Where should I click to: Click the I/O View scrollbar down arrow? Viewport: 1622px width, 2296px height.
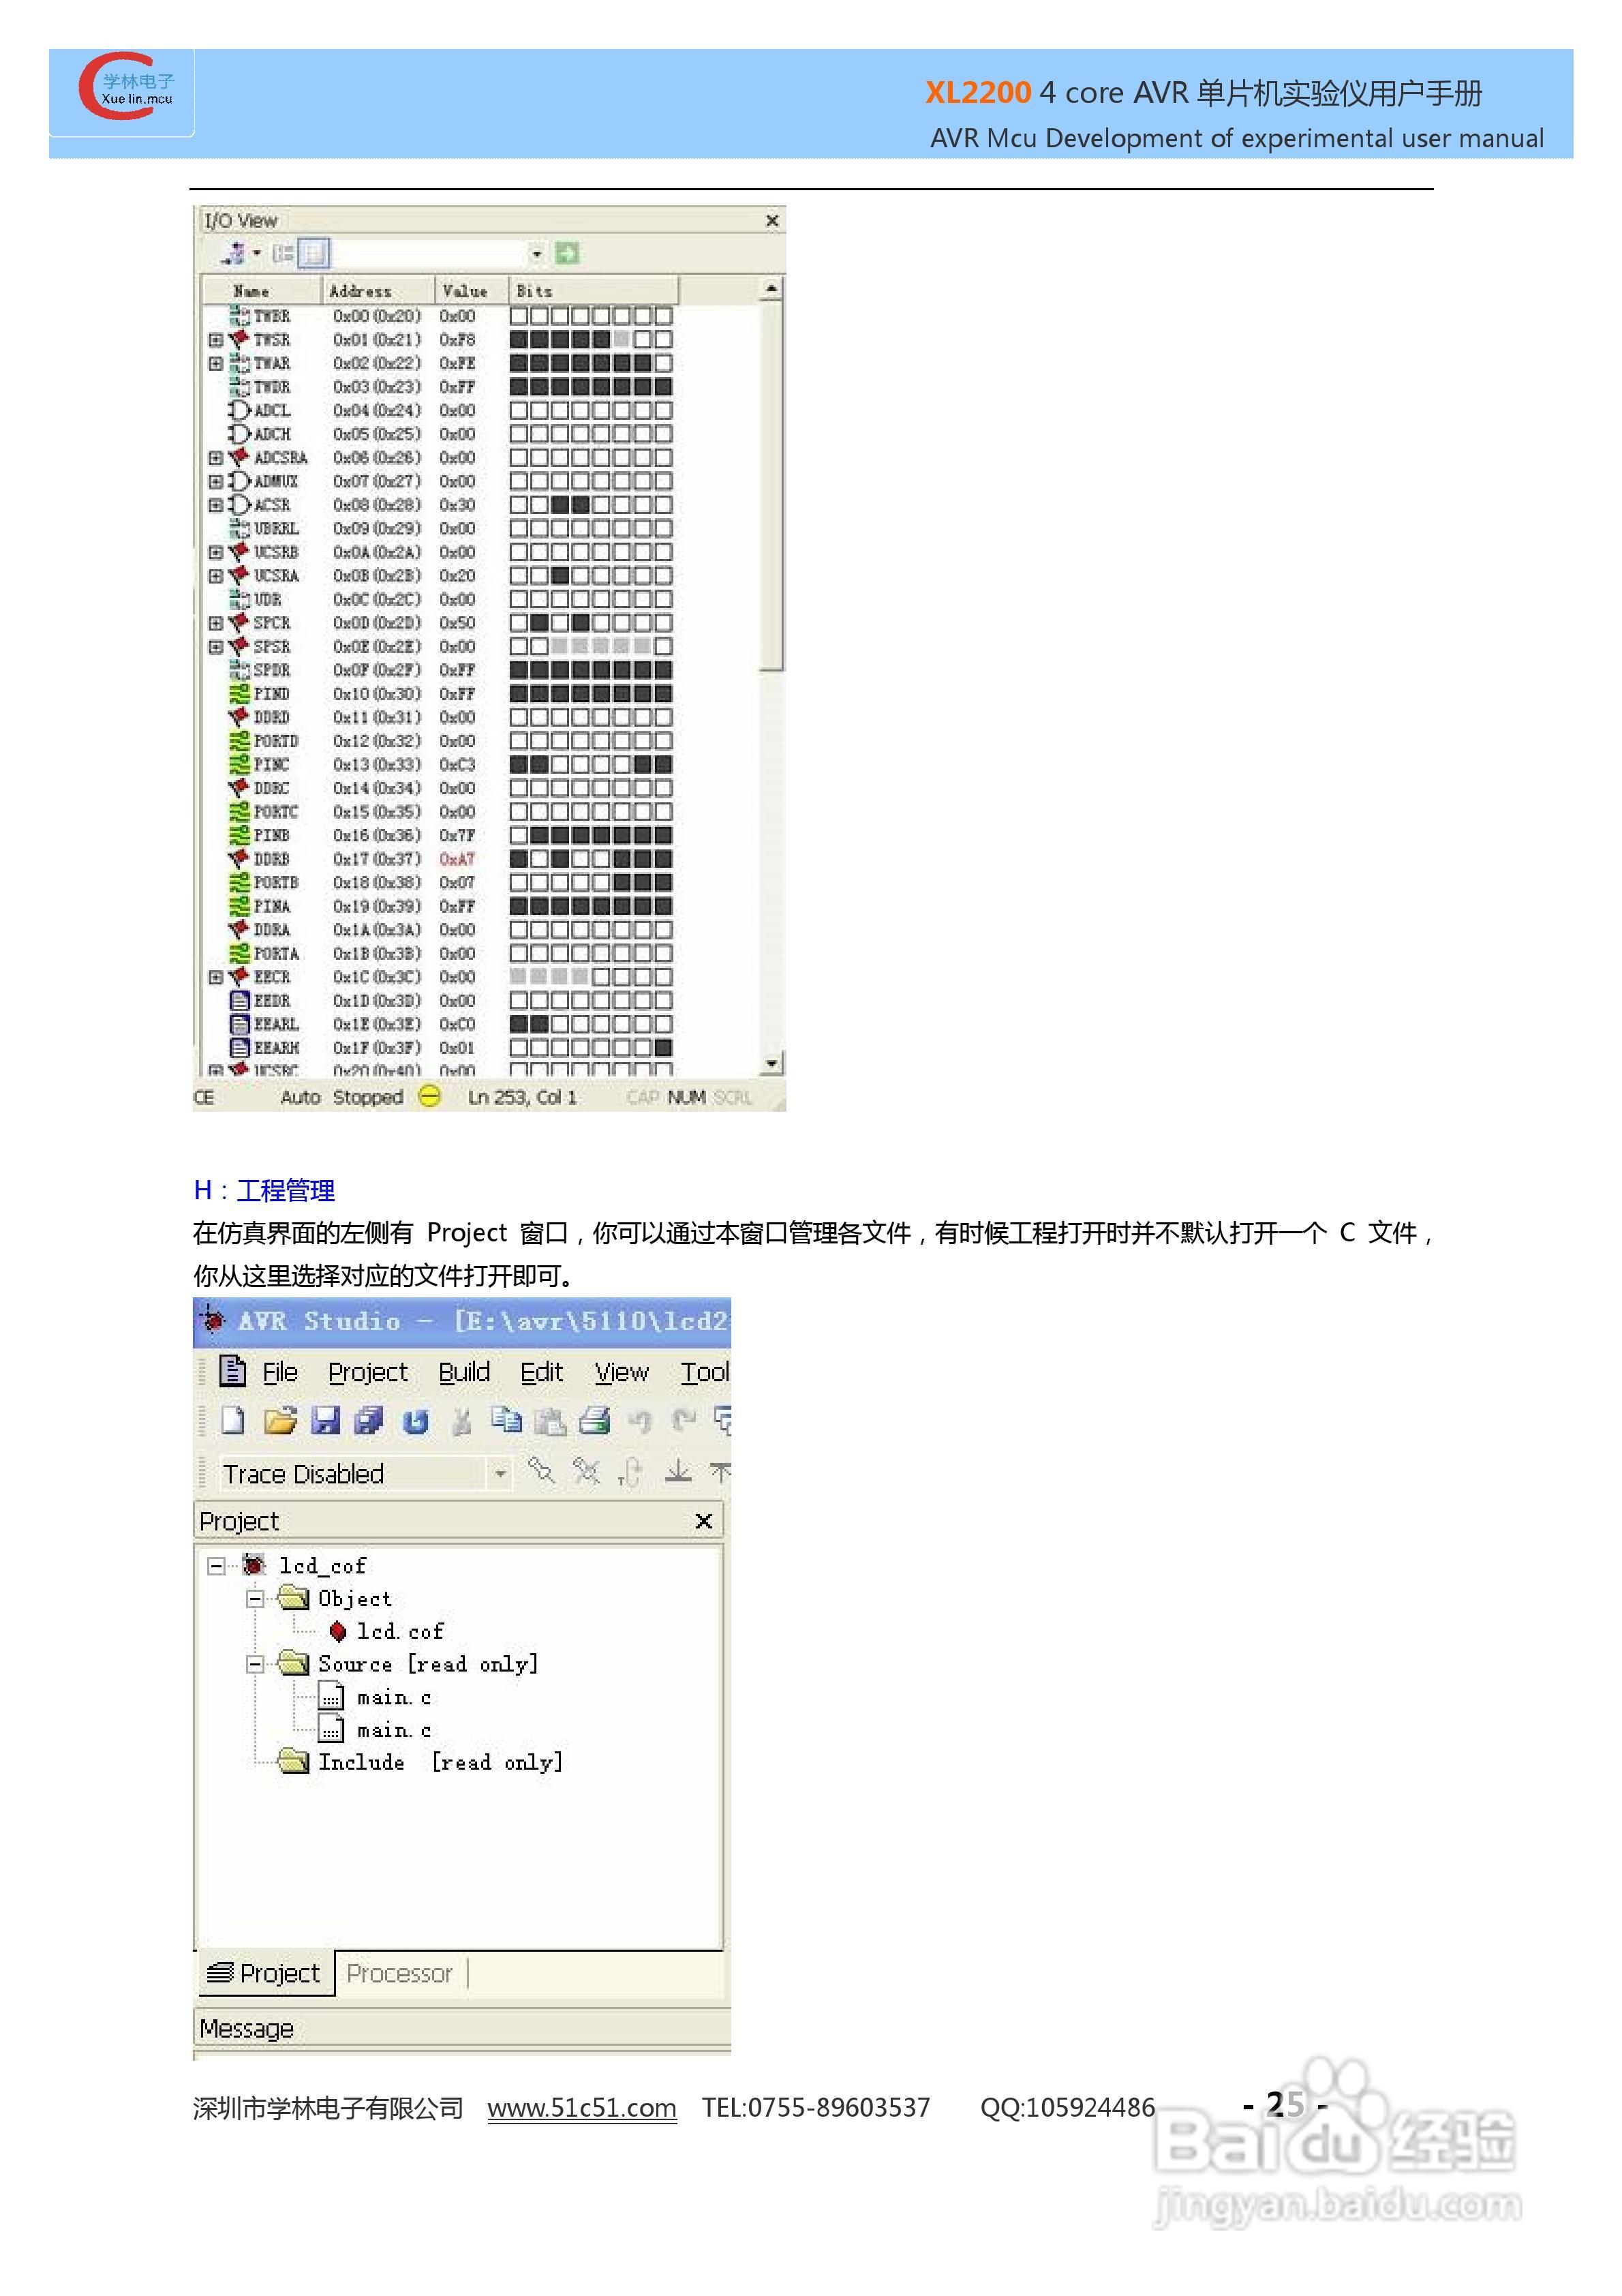pyautogui.click(x=771, y=1063)
